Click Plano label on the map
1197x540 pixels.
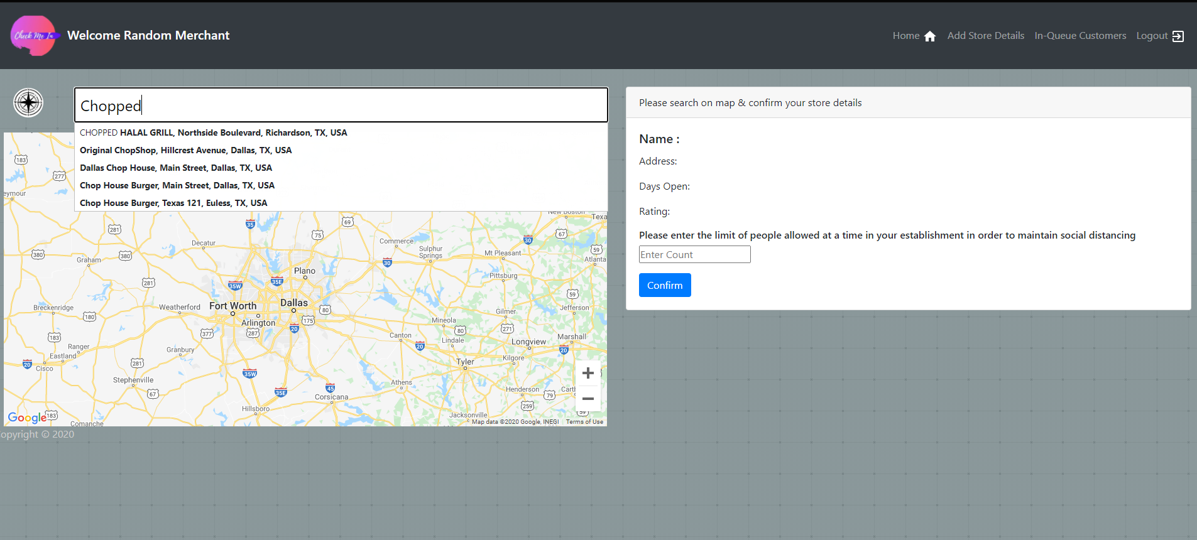305,271
